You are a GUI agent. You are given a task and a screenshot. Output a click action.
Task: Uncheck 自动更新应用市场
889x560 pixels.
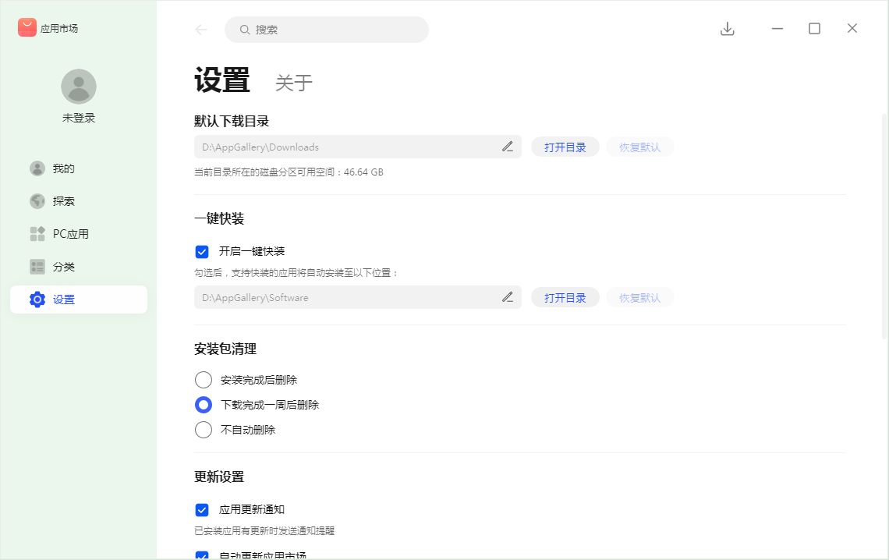202,555
